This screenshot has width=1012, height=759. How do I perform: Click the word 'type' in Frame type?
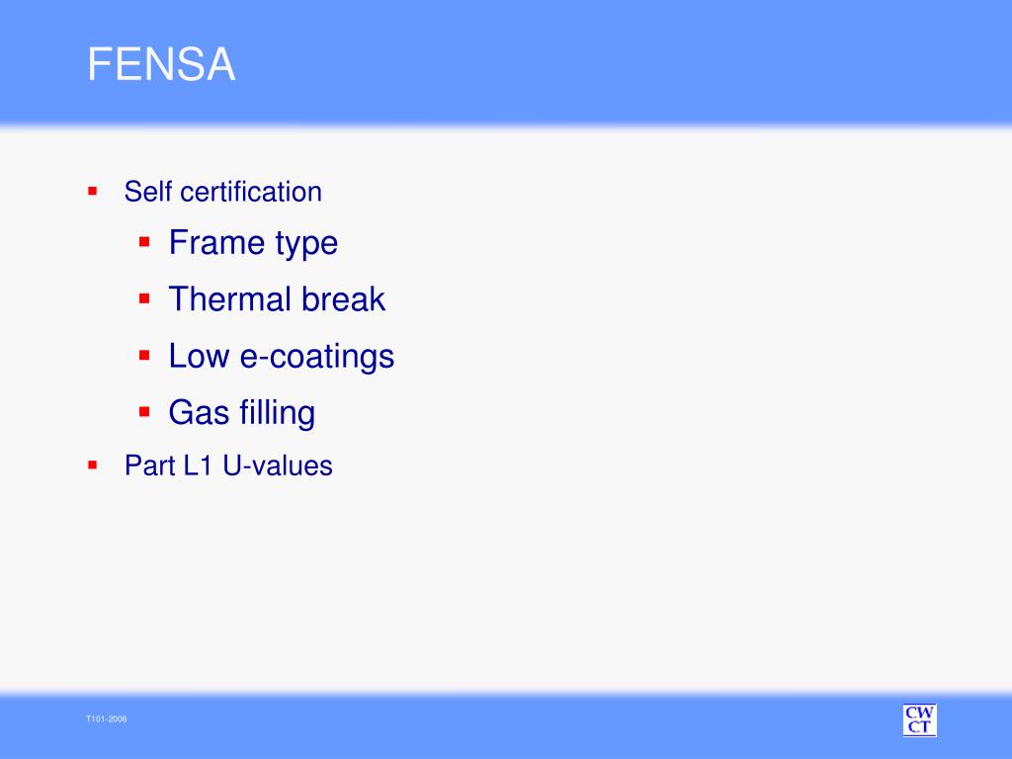coord(306,245)
